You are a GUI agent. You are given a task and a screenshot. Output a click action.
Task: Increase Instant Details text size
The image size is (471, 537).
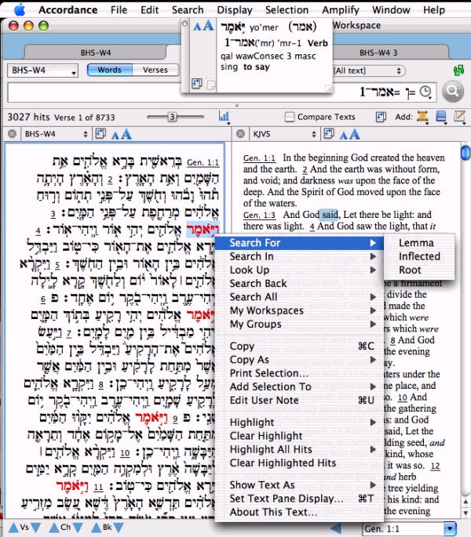click(208, 25)
